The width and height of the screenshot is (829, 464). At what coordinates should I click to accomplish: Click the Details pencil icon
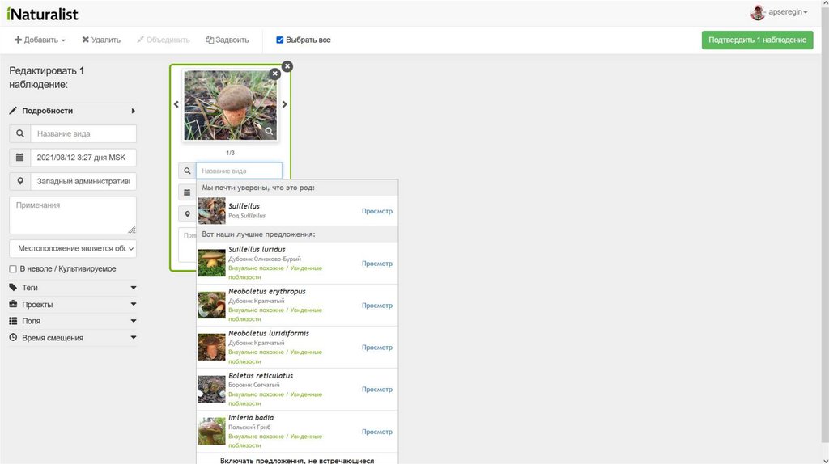(x=13, y=110)
